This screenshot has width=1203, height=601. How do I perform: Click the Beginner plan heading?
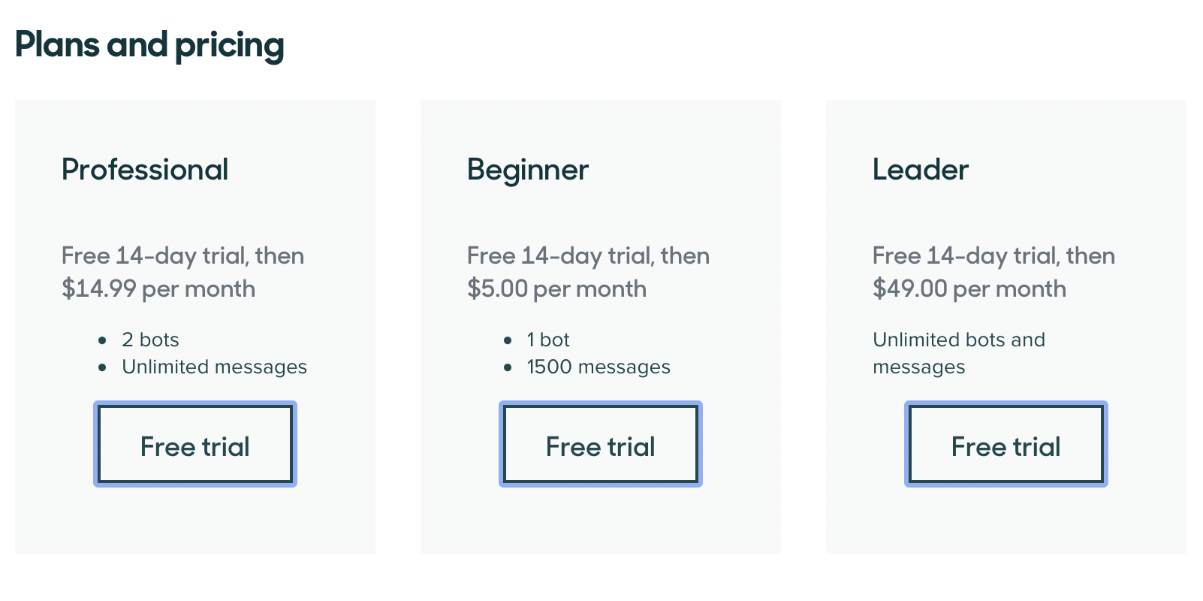528,171
